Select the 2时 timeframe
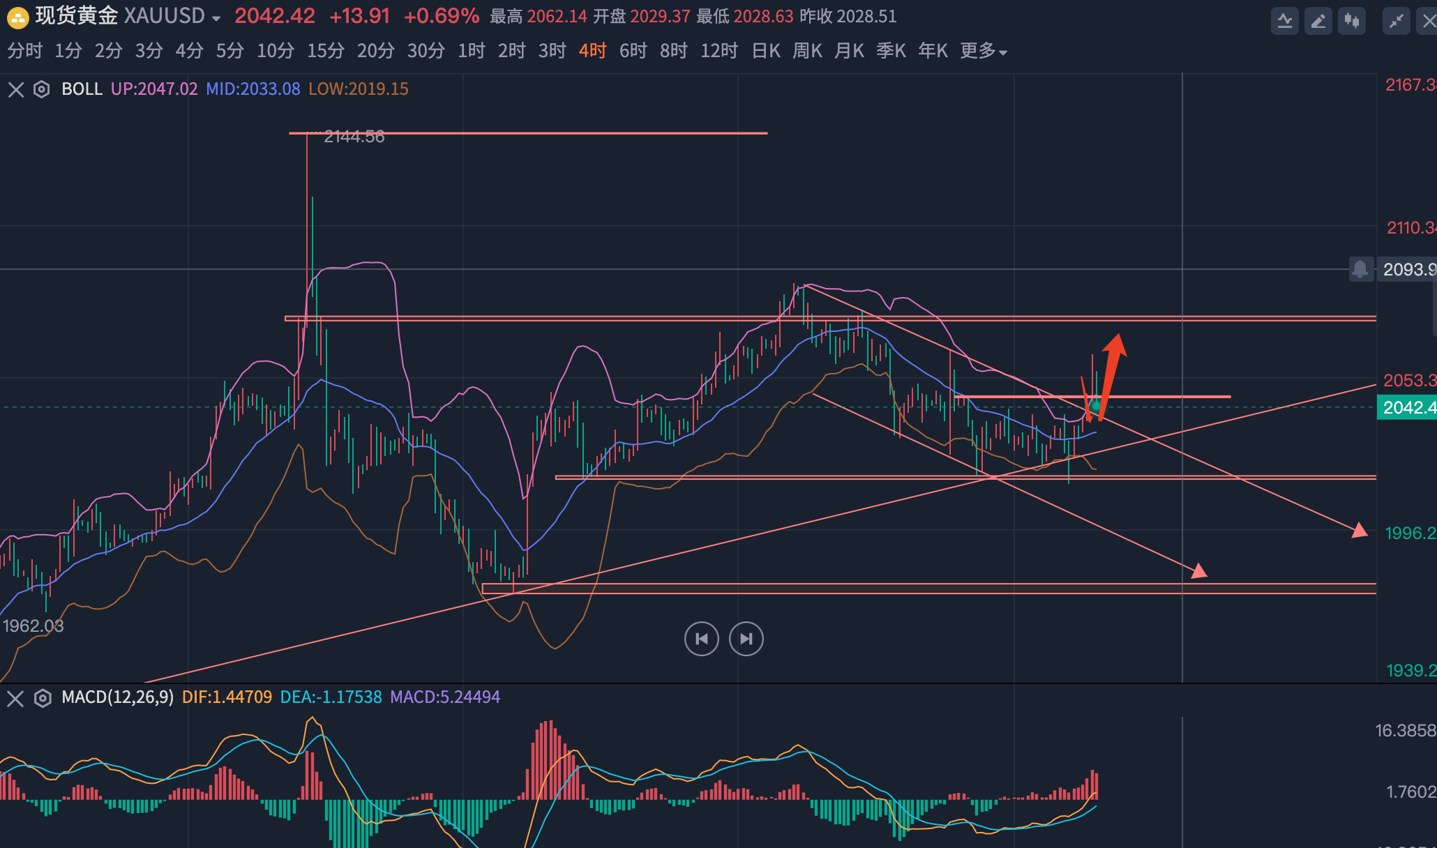The image size is (1437, 848). click(x=512, y=51)
